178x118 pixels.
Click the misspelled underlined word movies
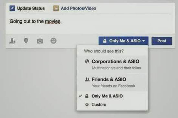point(52,21)
